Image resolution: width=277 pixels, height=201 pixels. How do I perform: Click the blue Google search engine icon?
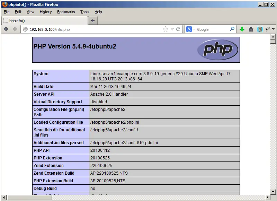coord(189,29)
